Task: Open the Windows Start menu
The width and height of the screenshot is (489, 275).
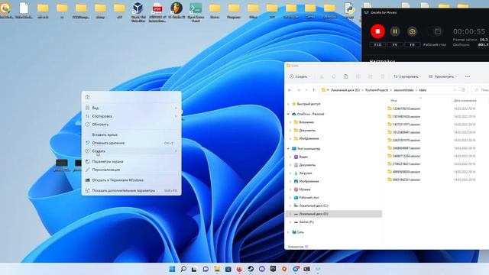Action: 172,269
